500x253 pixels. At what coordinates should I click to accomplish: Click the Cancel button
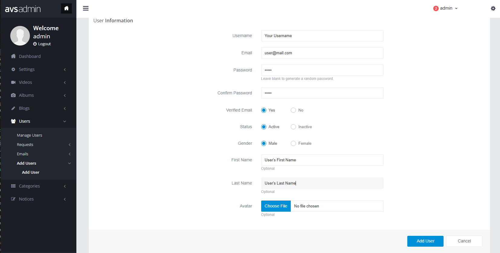tap(464, 241)
